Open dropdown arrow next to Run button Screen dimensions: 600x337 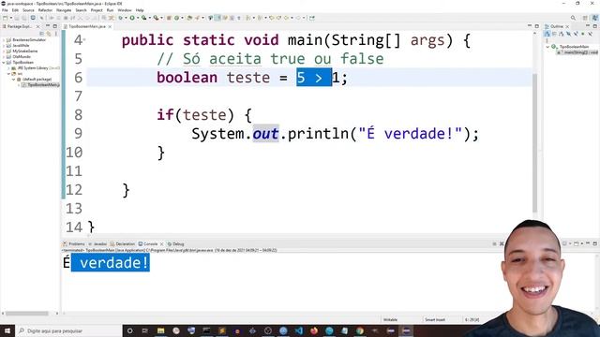pos(138,18)
